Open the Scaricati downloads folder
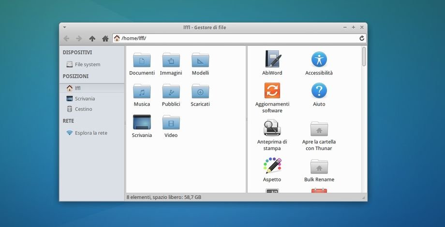This screenshot has width=445, height=227. coord(200,91)
